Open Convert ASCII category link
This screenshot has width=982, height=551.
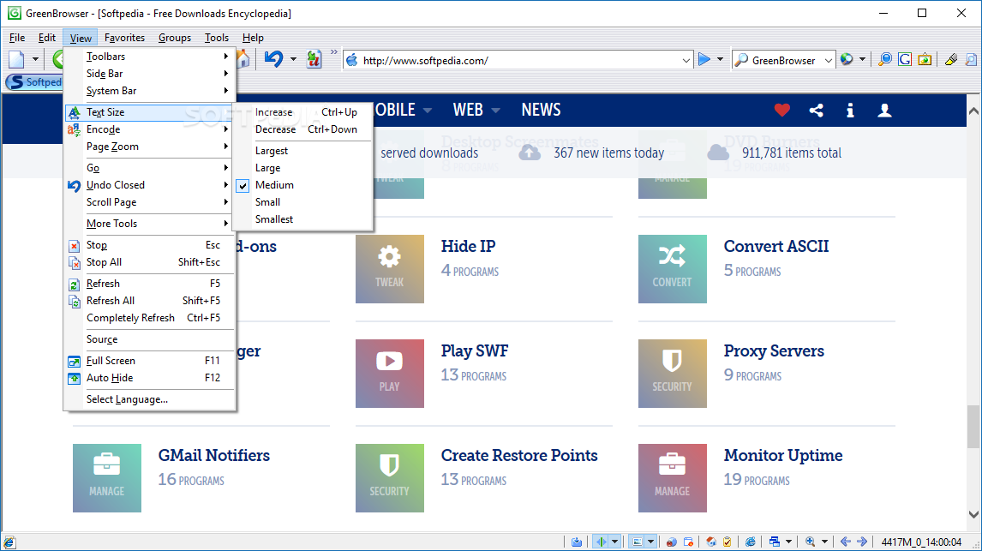tap(776, 246)
